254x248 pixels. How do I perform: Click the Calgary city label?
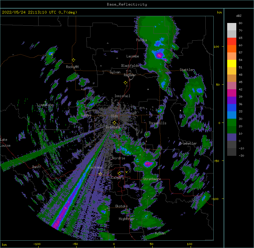pos(118,178)
